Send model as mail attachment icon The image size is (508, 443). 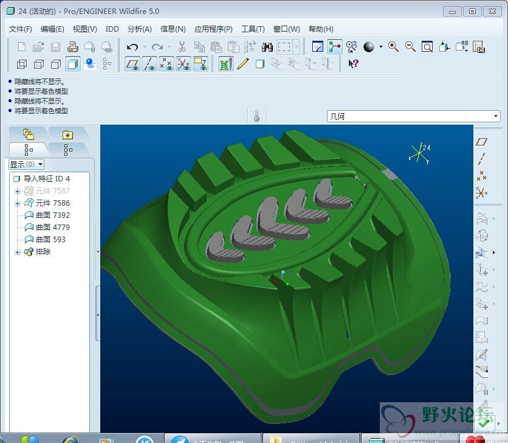pyautogui.click(x=90, y=47)
